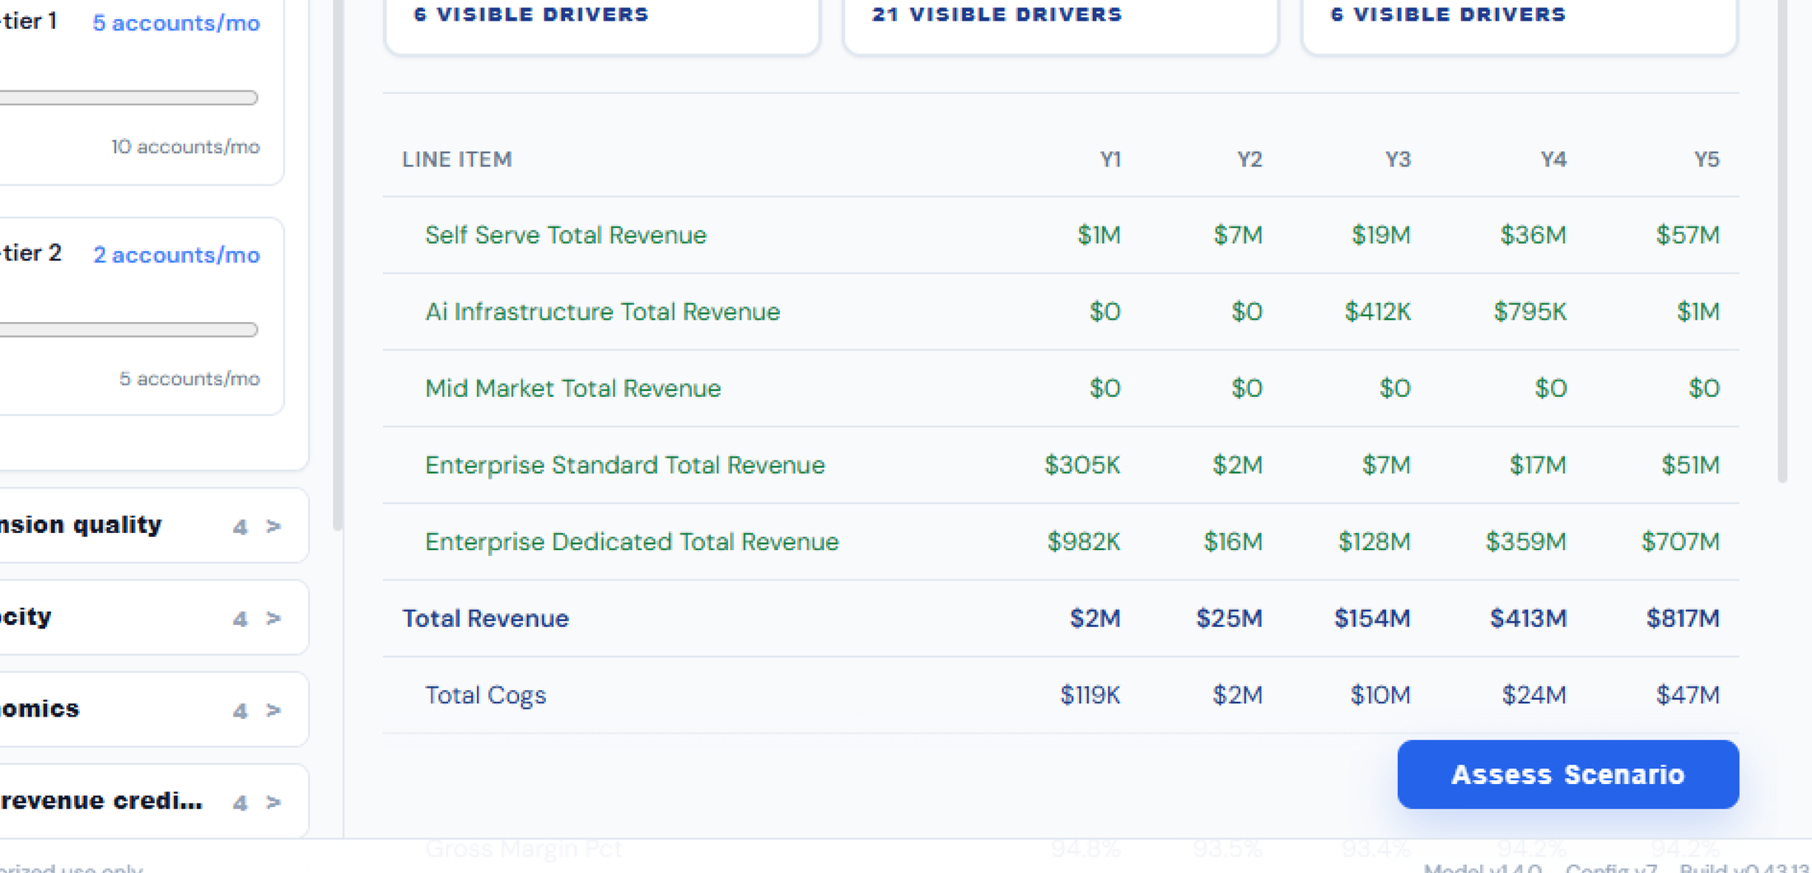Click the left panel vertical scrollbar
Viewport: 1812px width, 873px height.
point(337,264)
